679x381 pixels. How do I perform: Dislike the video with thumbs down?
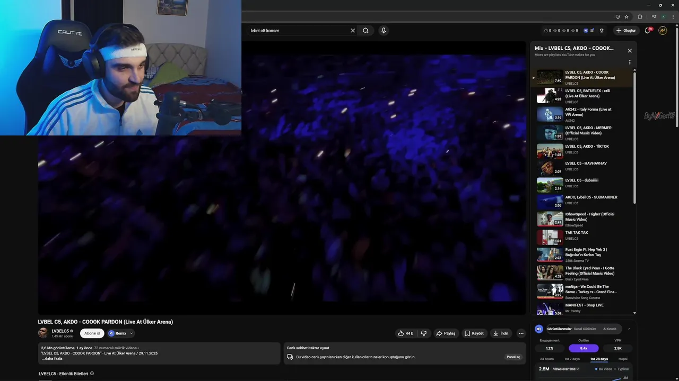(424, 333)
